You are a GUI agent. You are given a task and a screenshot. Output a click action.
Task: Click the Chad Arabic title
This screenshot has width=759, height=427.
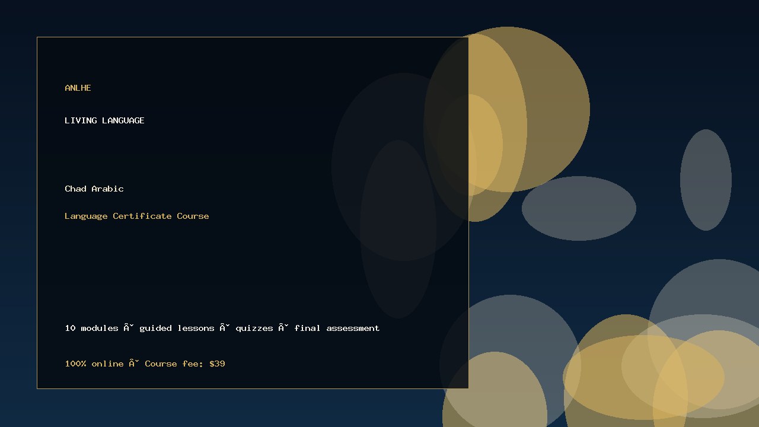[94, 189]
